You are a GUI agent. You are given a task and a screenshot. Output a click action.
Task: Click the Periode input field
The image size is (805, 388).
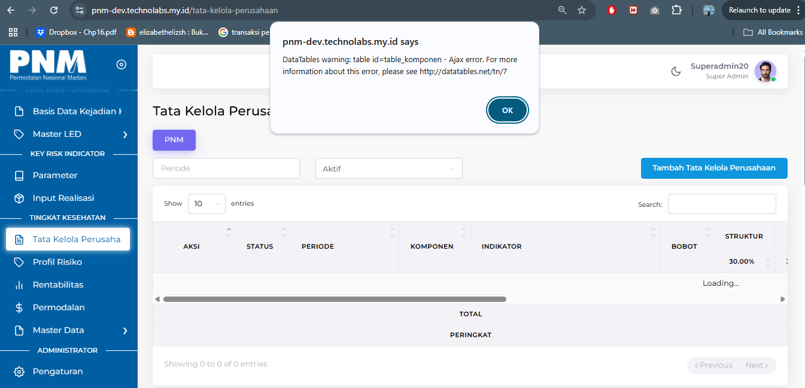pyautogui.click(x=226, y=169)
